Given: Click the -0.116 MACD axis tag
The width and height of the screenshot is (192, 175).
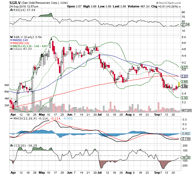Looking at the screenshot, I should click(185, 139).
